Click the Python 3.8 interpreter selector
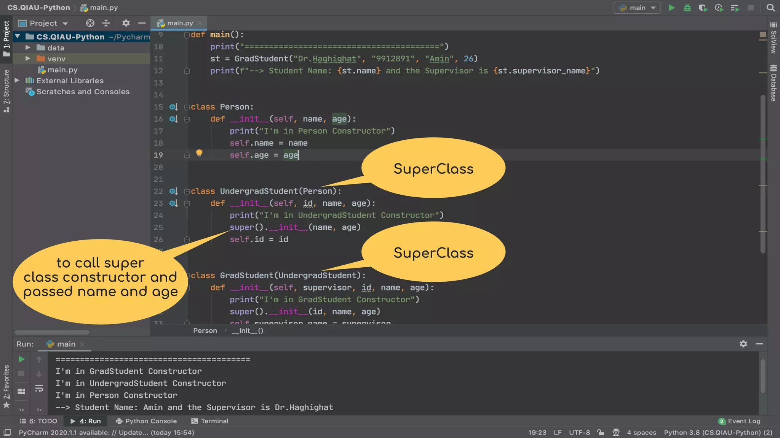 point(718,432)
